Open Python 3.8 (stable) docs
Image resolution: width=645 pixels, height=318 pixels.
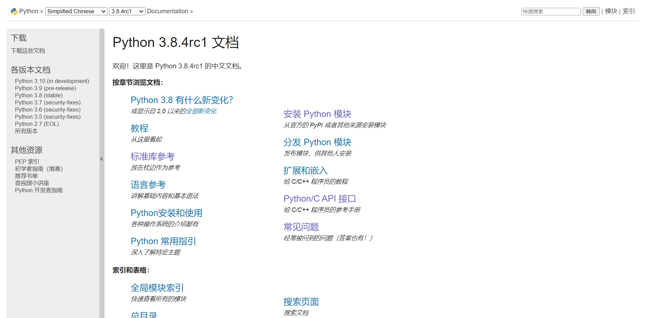(39, 95)
